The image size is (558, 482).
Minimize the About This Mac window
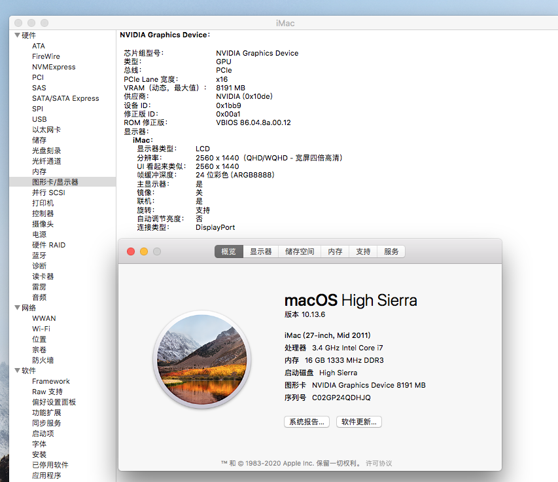point(144,251)
